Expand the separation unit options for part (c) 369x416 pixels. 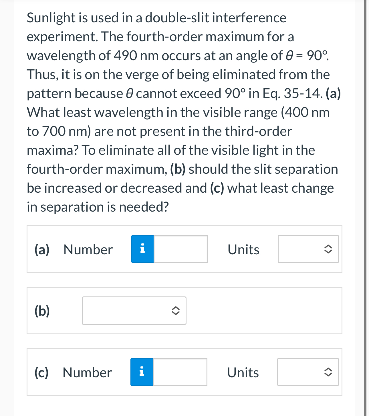(307, 372)
